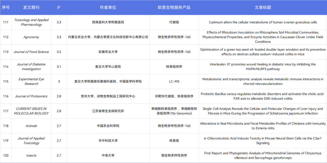The image size is (327, 163).
Task: Select the Probiotic Bacillus cereus title
Action: [263, 96]
